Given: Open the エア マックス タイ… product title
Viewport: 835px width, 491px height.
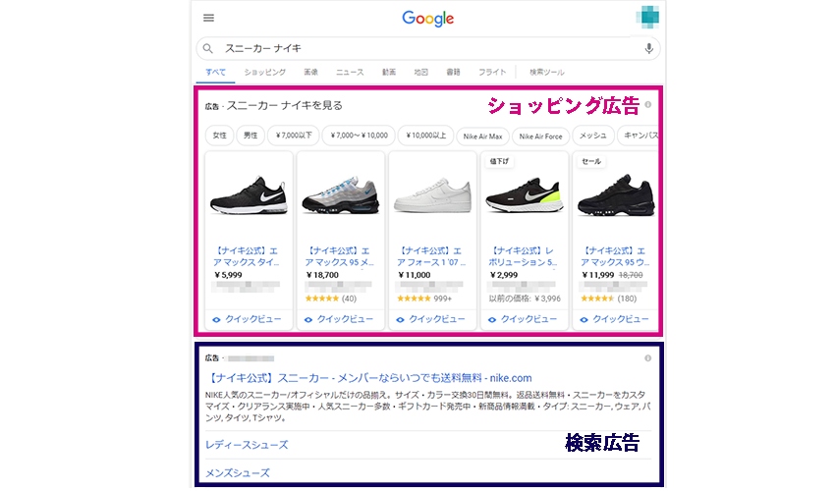Looking at the screenshot, I should [246, 256].
